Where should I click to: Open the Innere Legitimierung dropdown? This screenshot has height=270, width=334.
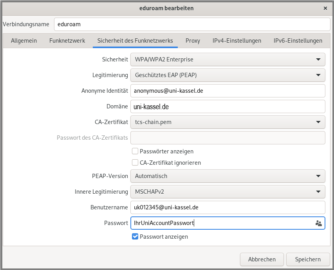[227, 192]
